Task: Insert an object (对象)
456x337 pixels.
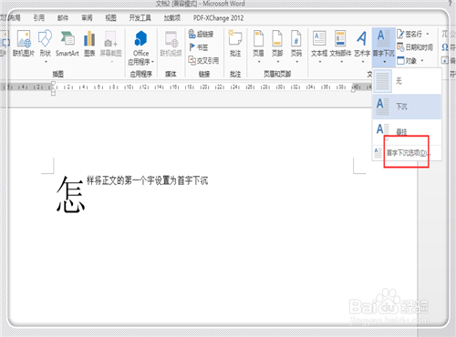Action: pos(407,61)
